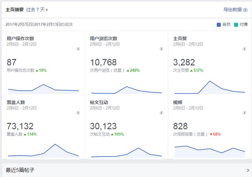The image size is (252, 177).
Task: Click the 最近5篇帖子 section heading
Action: 20,170
